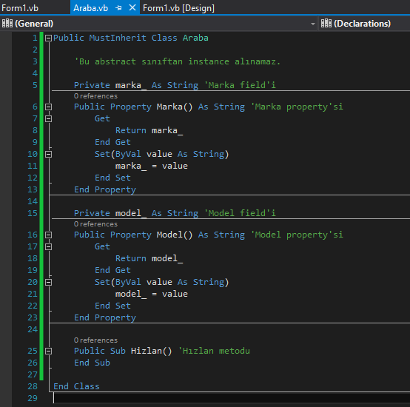
Task: Collapse the Marka property at line 6
Action: click(x=48, y=107)
